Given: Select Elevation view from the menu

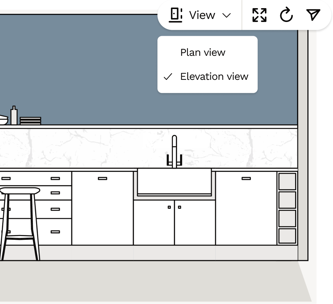Looking at the screenshot, I should (x=214, y=77).
